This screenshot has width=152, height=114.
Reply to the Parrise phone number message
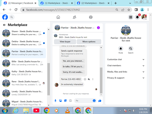[89, 79]
